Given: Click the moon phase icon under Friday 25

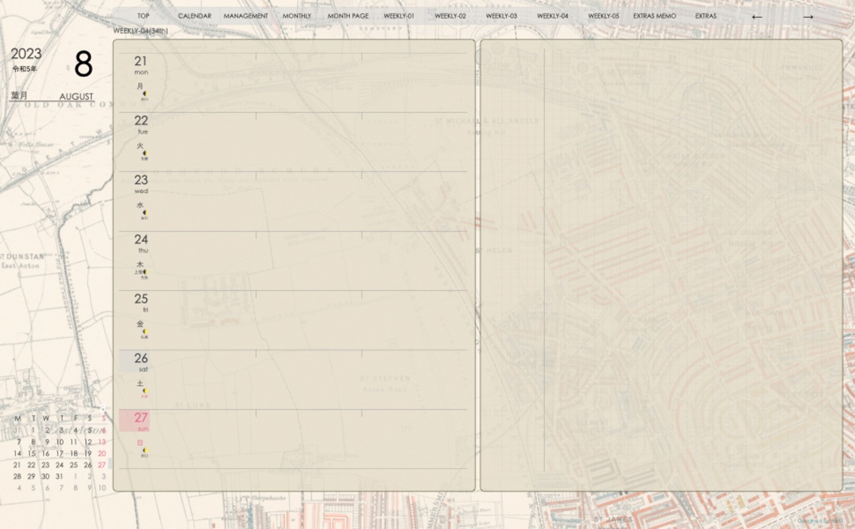Looking at the screenshot, I should point(144,332).
